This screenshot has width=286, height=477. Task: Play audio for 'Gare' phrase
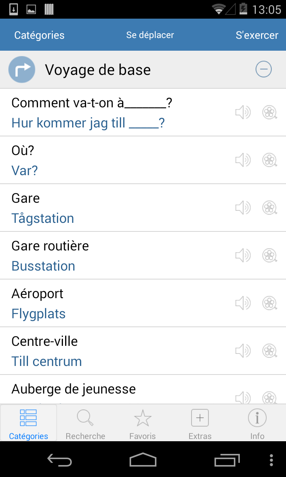click(x=243, y=208)
